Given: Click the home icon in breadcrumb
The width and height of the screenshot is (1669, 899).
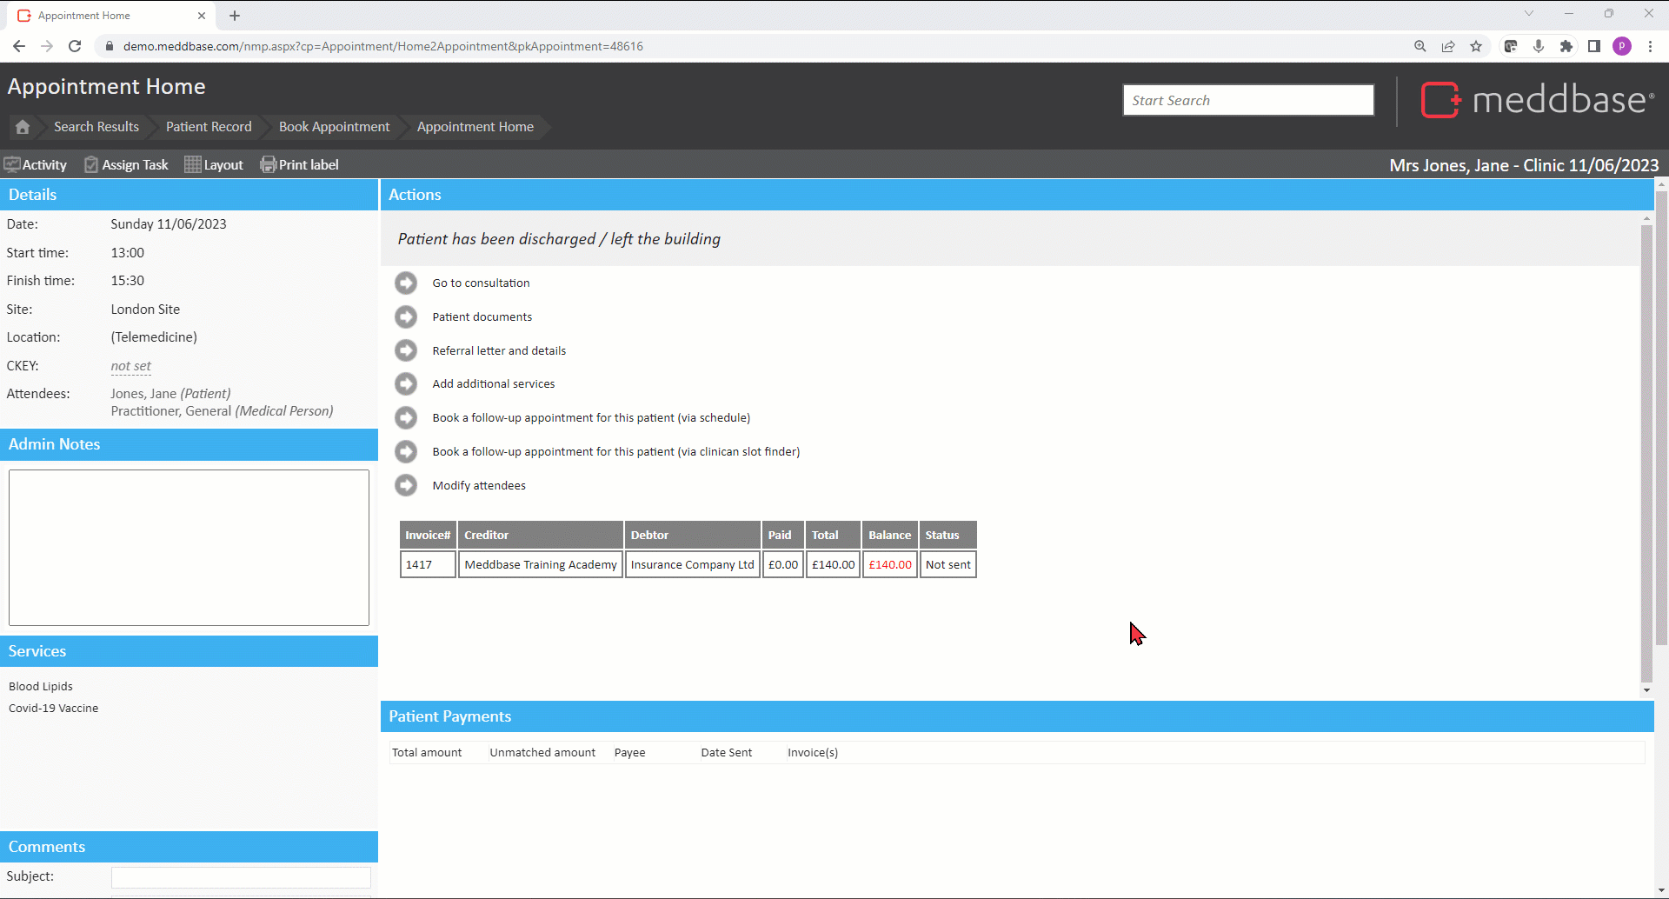Looking at the screenshot, I should click(x=23, y=127).
